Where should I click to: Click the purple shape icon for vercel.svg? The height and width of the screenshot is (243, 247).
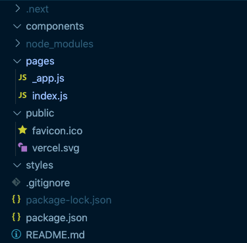coord(22,148)
